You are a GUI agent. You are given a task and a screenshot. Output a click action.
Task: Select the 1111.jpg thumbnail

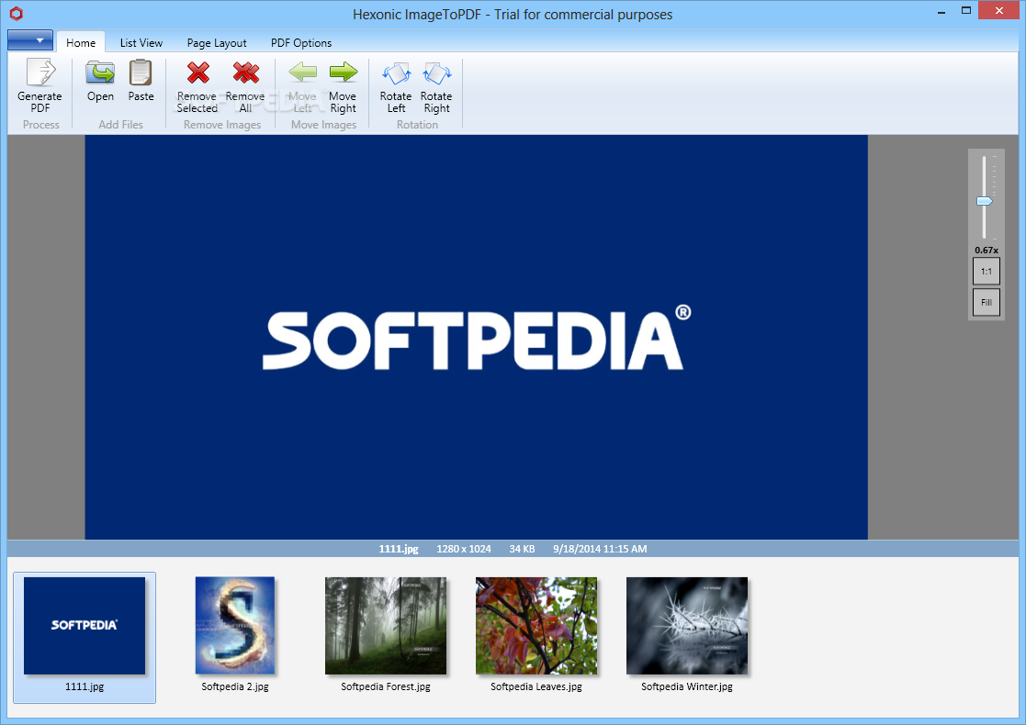tap(85, 637)
